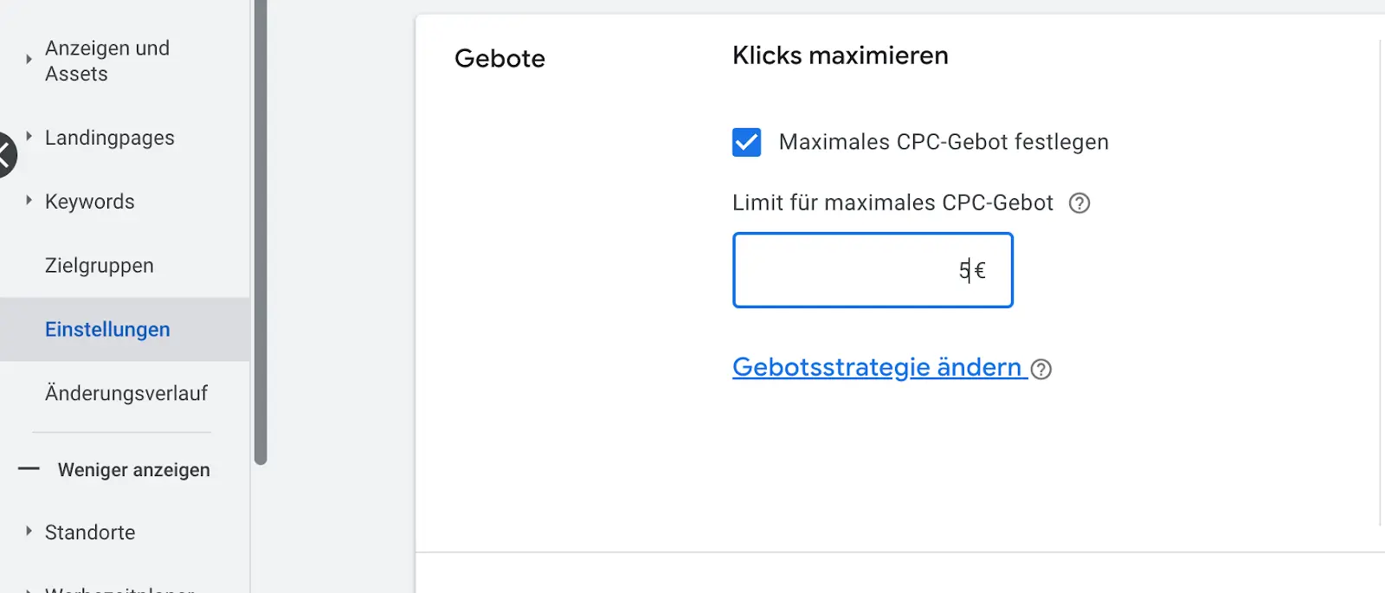Expand the Standorte arrow
Screen dimensions: 1385x593
pos(29,532)
